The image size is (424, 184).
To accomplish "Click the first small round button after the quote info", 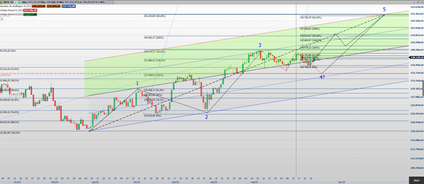I will pos(109,2).
